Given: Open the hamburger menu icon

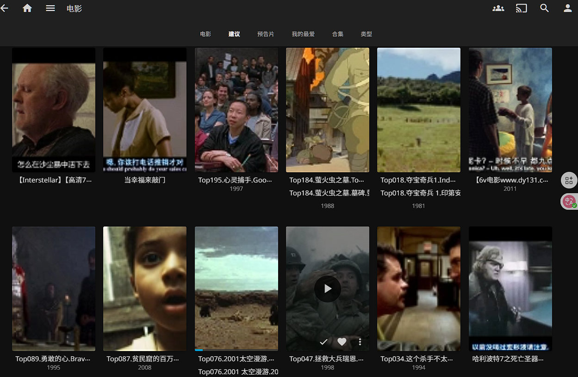Looking at the screenshot, I should 50,8.
